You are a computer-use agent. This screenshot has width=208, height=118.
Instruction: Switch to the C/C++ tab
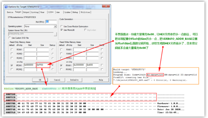[51, 12]
